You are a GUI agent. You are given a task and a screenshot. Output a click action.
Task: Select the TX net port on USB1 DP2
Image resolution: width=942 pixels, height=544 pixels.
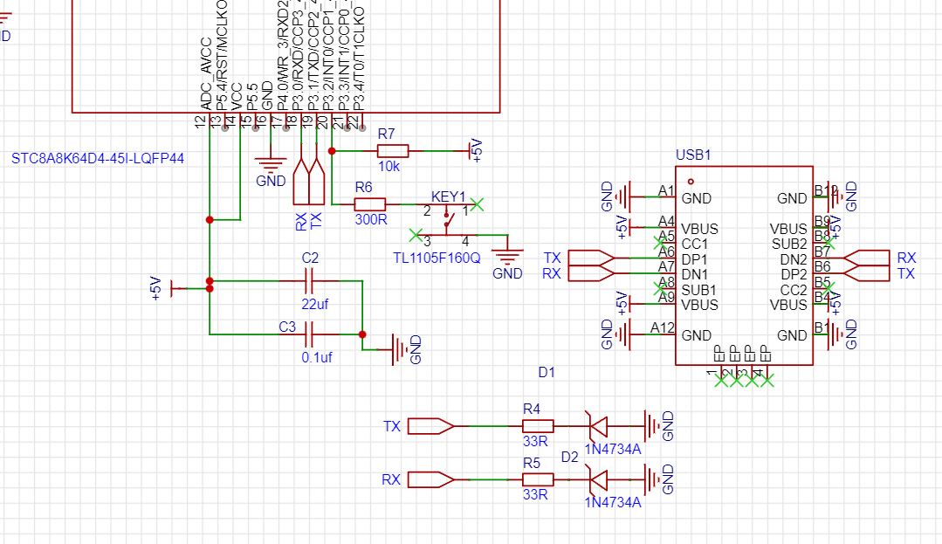867,273
